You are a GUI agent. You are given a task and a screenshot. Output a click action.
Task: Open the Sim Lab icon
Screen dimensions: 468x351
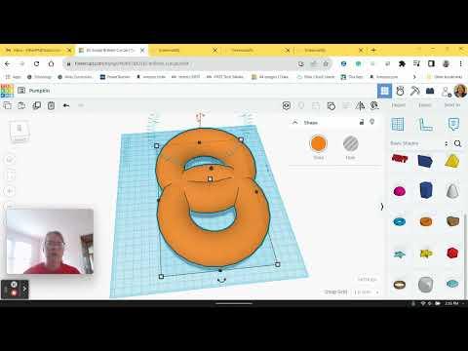click(400, 91)
